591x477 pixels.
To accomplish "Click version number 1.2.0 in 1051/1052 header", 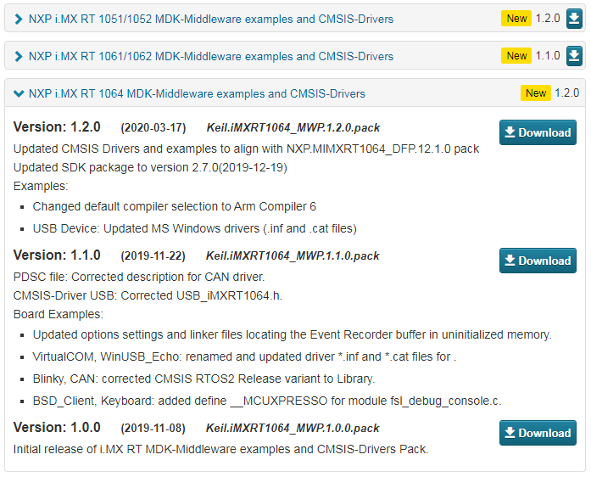I will (x=548, y=19).
